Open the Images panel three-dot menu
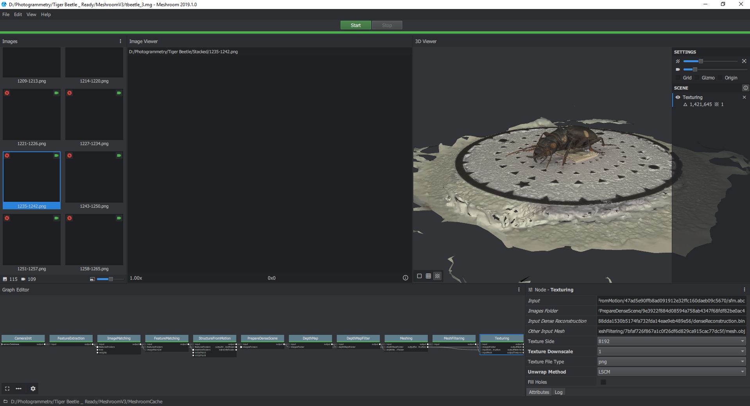The width and height of the screenshot is (750, 406). click(120, 41)
